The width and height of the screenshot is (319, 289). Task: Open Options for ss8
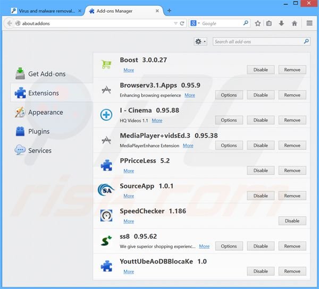coord(229,246)
